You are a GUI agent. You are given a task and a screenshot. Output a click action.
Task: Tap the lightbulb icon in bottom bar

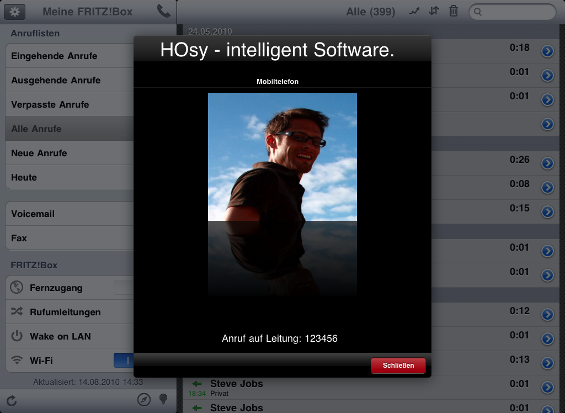coord(163,400)
